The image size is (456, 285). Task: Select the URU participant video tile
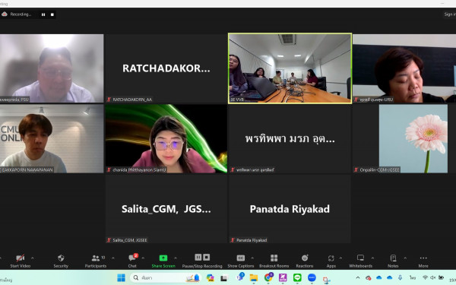[x=404, y=68]
